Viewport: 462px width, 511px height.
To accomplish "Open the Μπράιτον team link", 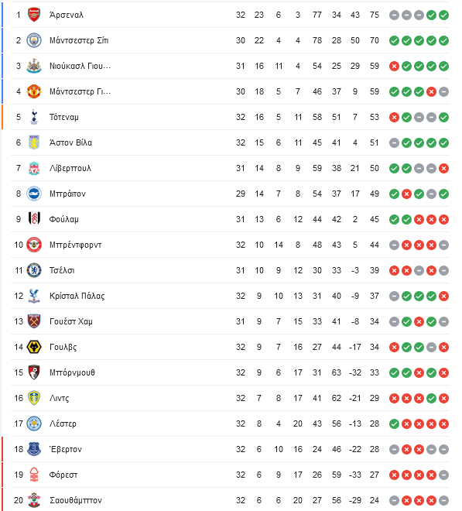I will click(x=67, y=194).
